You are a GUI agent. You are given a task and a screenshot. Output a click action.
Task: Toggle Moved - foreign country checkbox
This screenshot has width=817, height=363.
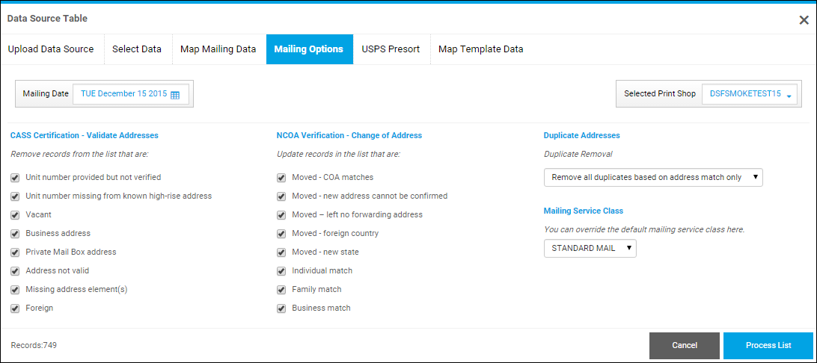point(281,234)
